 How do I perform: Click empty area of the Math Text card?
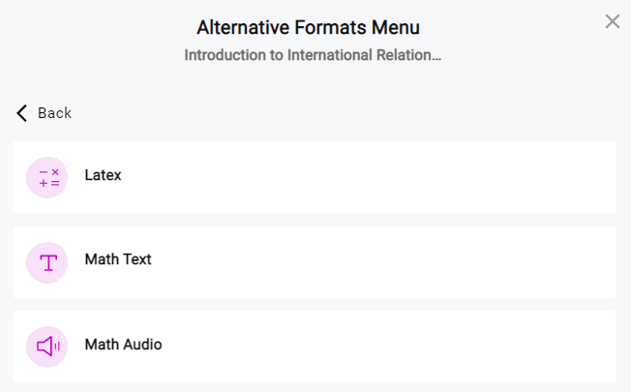coord(362,262)
